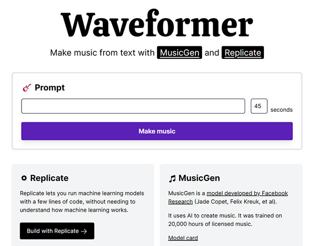Open the Model card link
Viewport: 314px width, 246px height.
[183, 238]
